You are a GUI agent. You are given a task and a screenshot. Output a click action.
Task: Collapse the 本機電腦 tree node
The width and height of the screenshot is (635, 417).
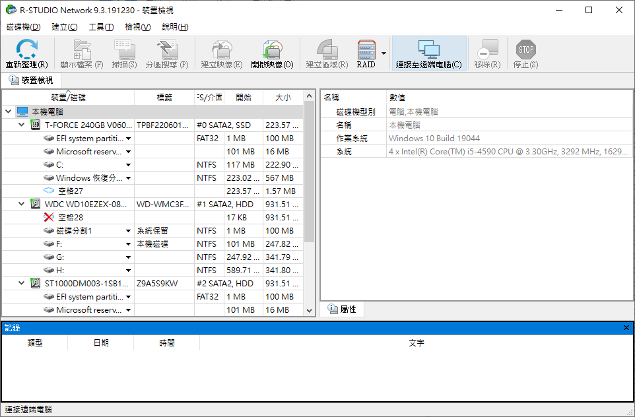click(x=9, y=112)
